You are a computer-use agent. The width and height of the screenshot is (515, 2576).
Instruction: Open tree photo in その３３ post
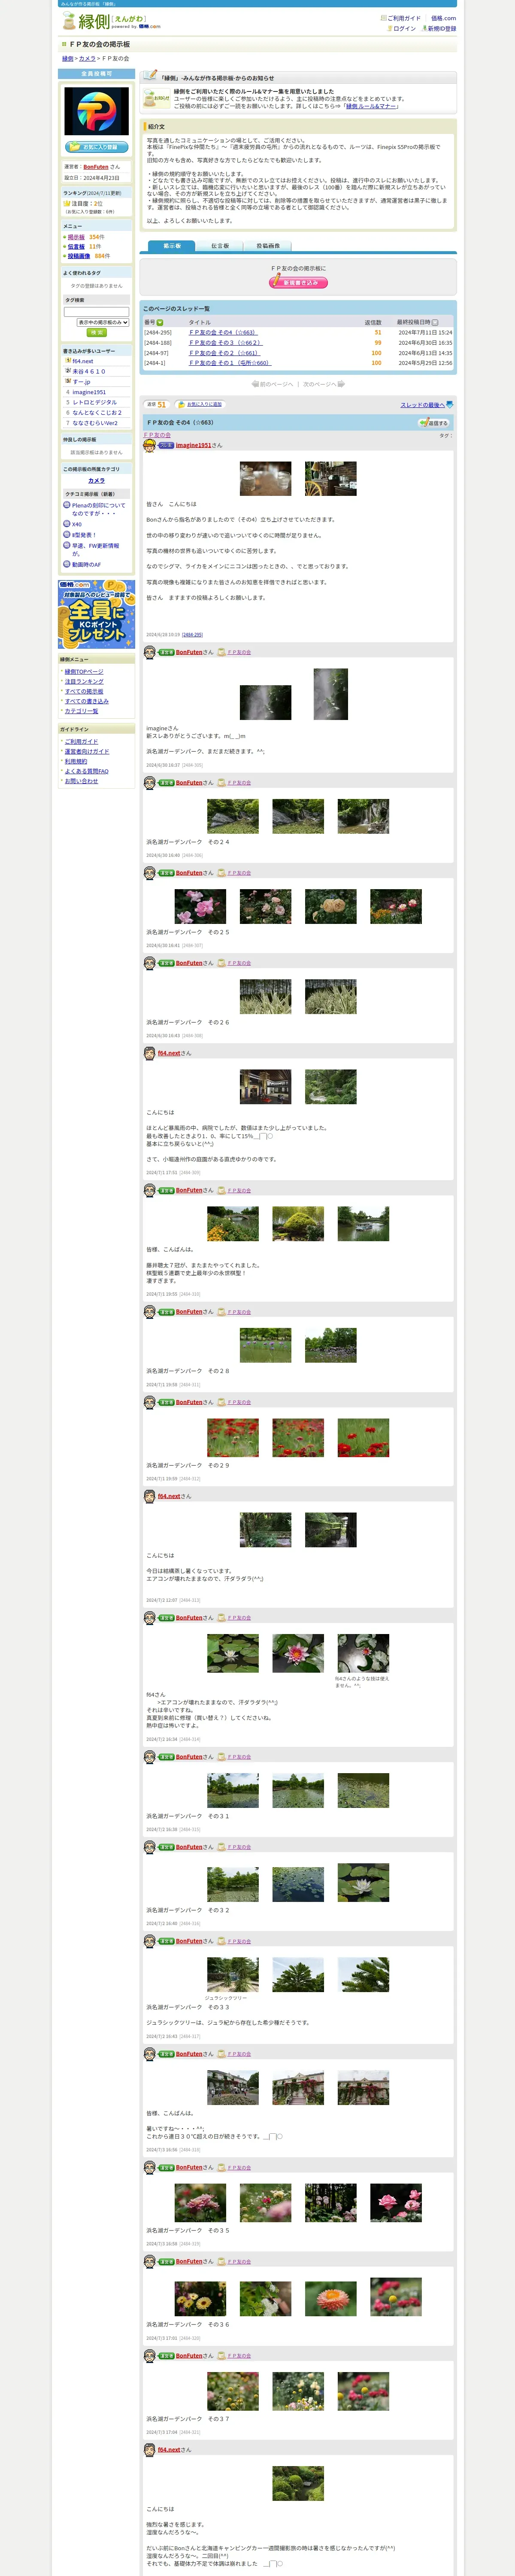pyautogui.click(x=298, y=1975)
